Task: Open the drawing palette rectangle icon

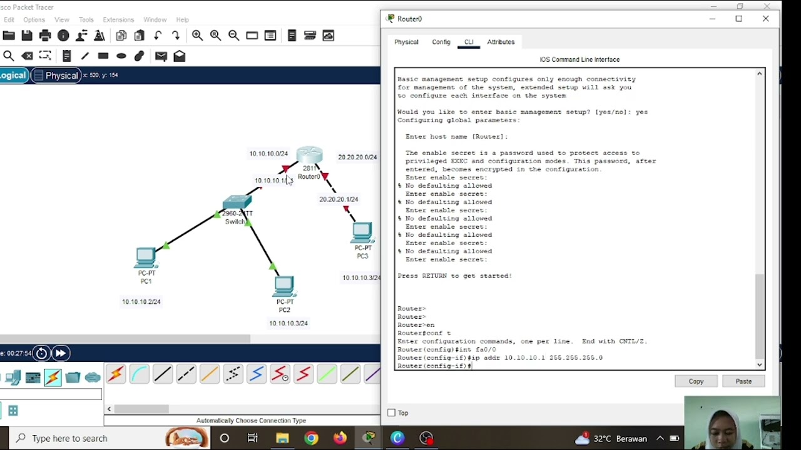Action: [252, 36]
